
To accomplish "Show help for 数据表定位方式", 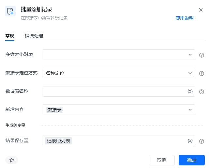I will click(x=202, y=73).
